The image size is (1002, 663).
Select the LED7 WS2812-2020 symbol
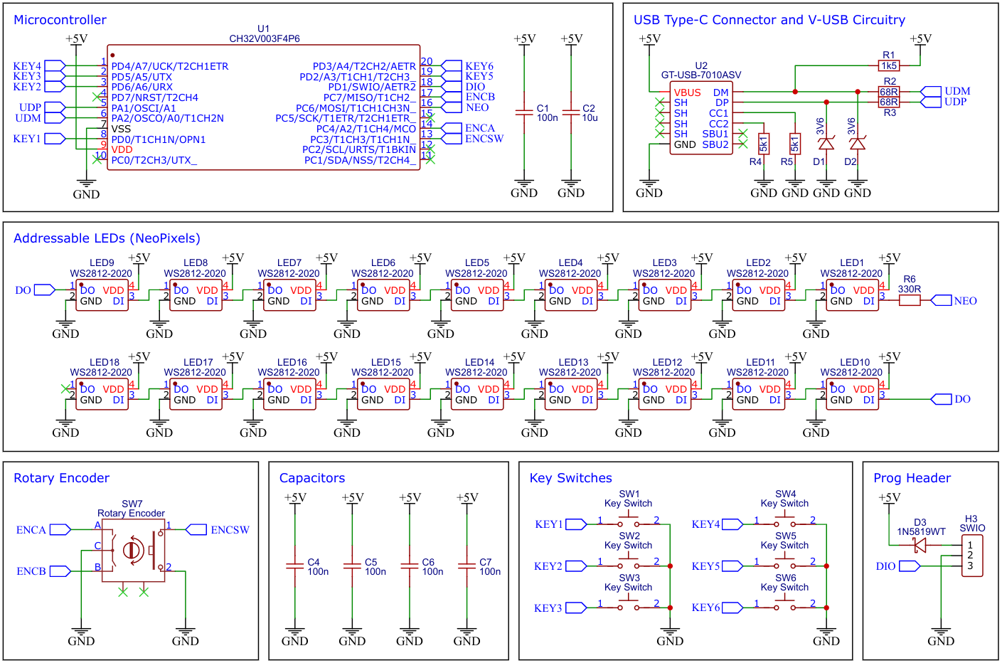pos(289,296)
